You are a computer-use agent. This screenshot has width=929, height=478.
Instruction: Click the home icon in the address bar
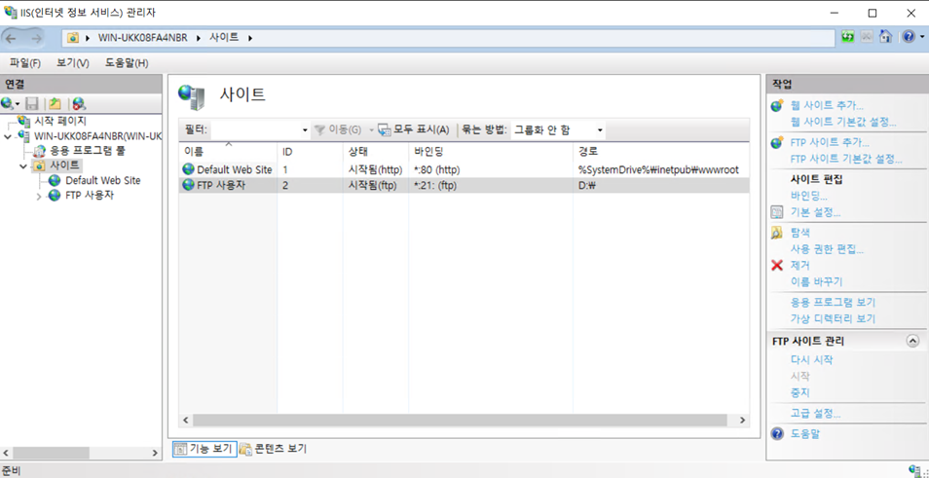click(885, 37)
